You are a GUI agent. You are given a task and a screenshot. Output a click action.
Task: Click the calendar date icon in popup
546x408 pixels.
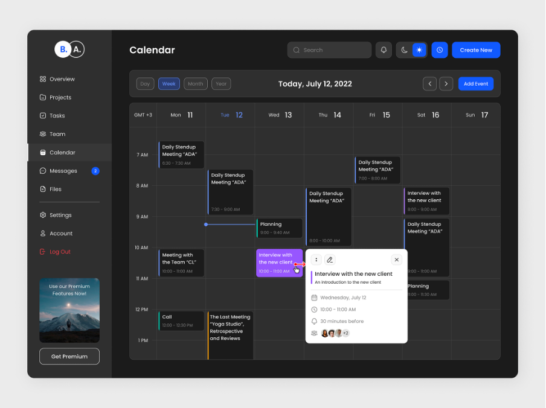click(x=314, y=298)
